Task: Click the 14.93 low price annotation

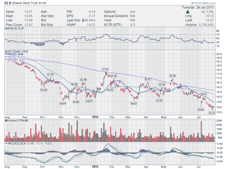Action: 159,100
